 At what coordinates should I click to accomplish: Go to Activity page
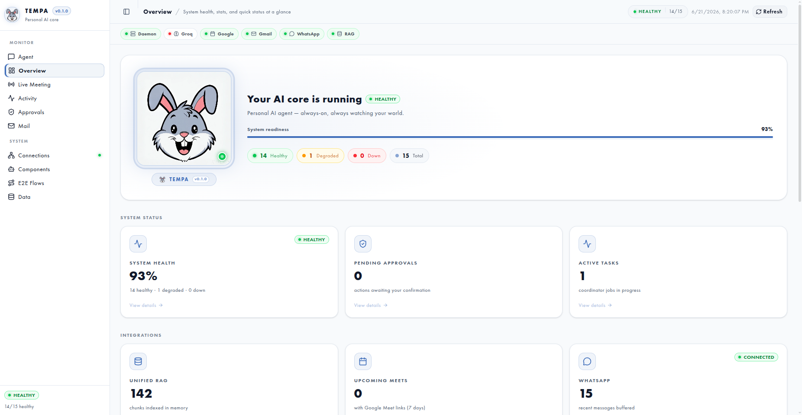55,98
